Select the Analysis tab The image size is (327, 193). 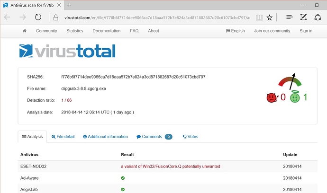32,137
